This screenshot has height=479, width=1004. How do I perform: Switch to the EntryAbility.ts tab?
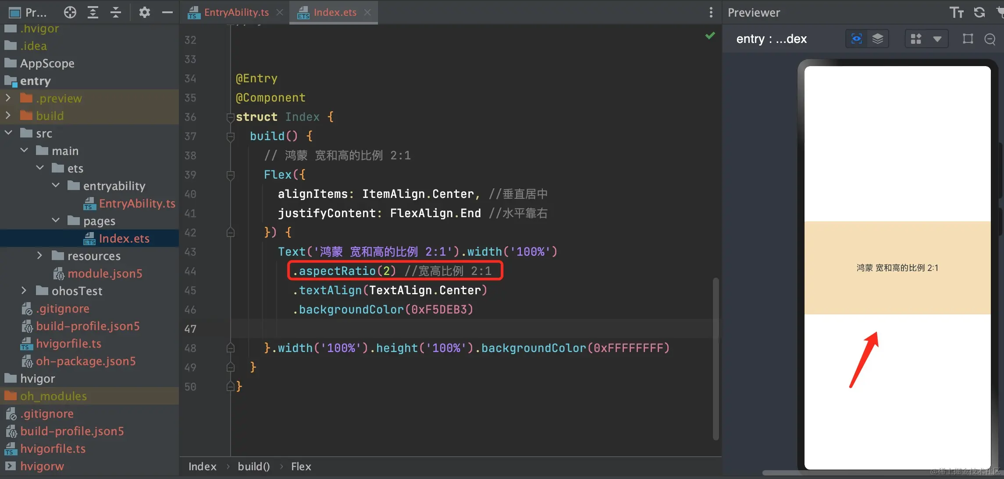tap(236, 12)
